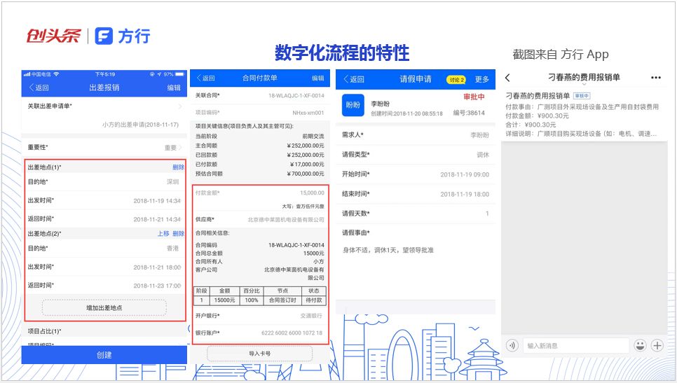Tap the voice input icon in chat
Viewport: 677px width, 383px height.
pyautogui.click(x=512, y=345)
